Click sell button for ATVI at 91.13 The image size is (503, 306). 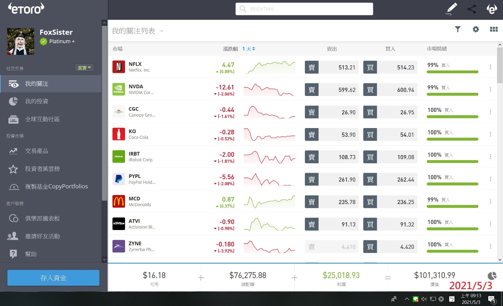tap(331, 224)
